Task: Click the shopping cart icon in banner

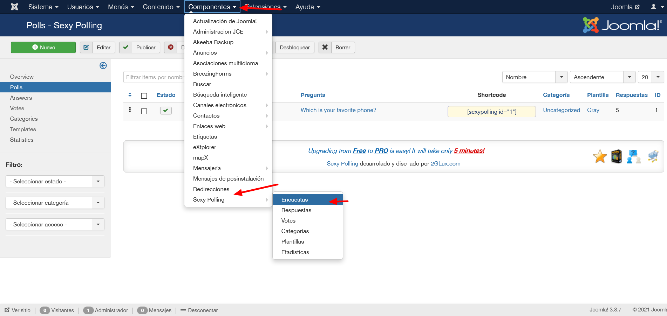Action: pyautogui.click(x=653, y=156)
